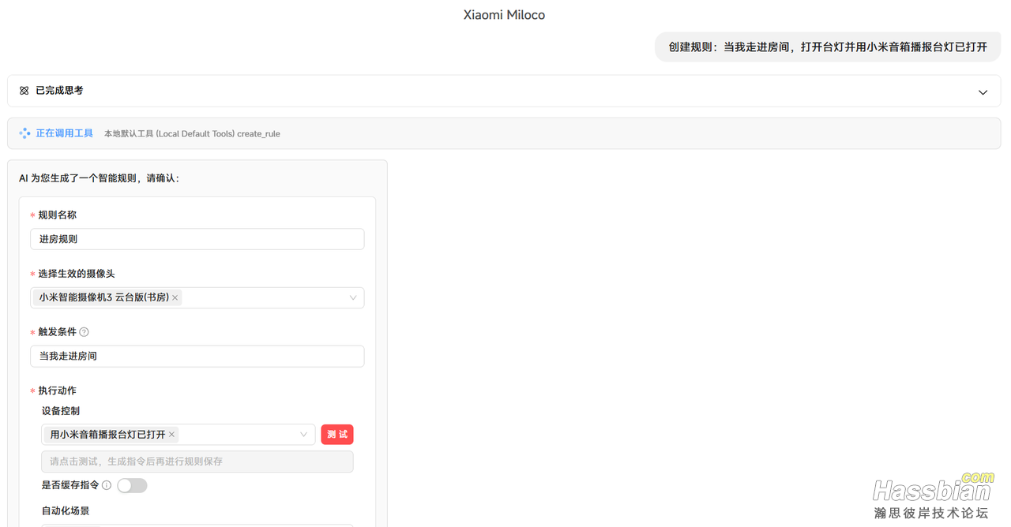The height and width of the screenshot is (527, 1011).
Task: Remove the 小米智能摄像机3 camera tag
Action: (175, 297)
